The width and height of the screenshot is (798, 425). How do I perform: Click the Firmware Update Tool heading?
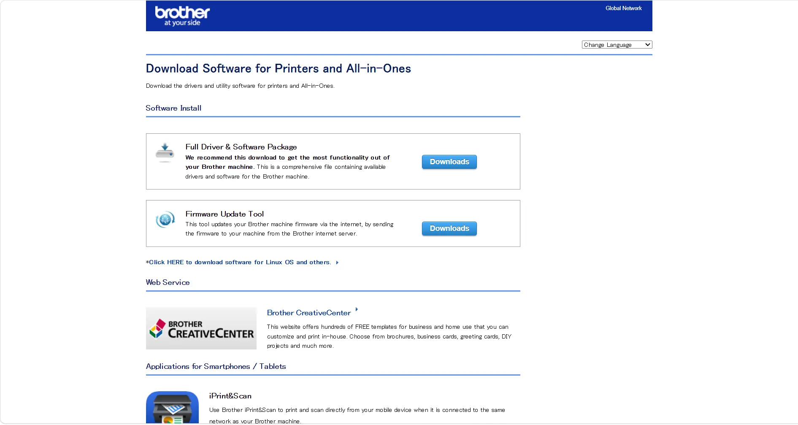(x=225, y=214)
